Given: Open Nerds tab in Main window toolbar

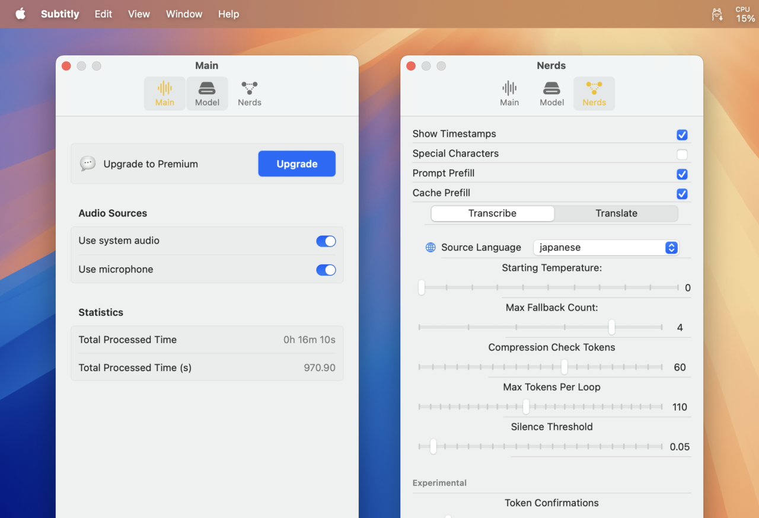Looking at the screenshot, I should coord(250,94).
